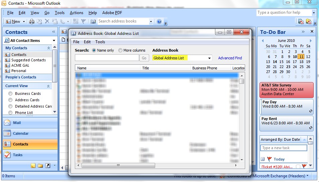Click the Folder List icon in navigation pane
The height and width of the screenshot is (182, 319).
point(40,166)
